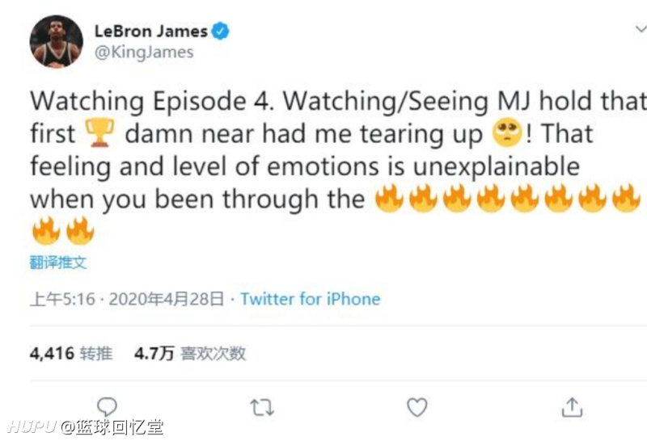
Task: View the 4.7万 喜欢次数 likes list
Action: pos(190,354)
